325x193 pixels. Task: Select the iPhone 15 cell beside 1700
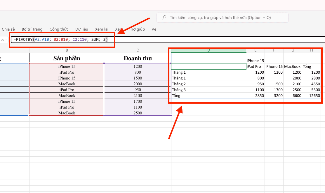67,101
